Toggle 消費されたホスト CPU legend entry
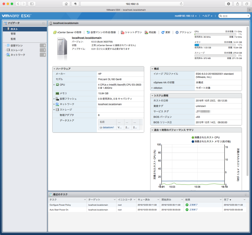 (206, 137)
